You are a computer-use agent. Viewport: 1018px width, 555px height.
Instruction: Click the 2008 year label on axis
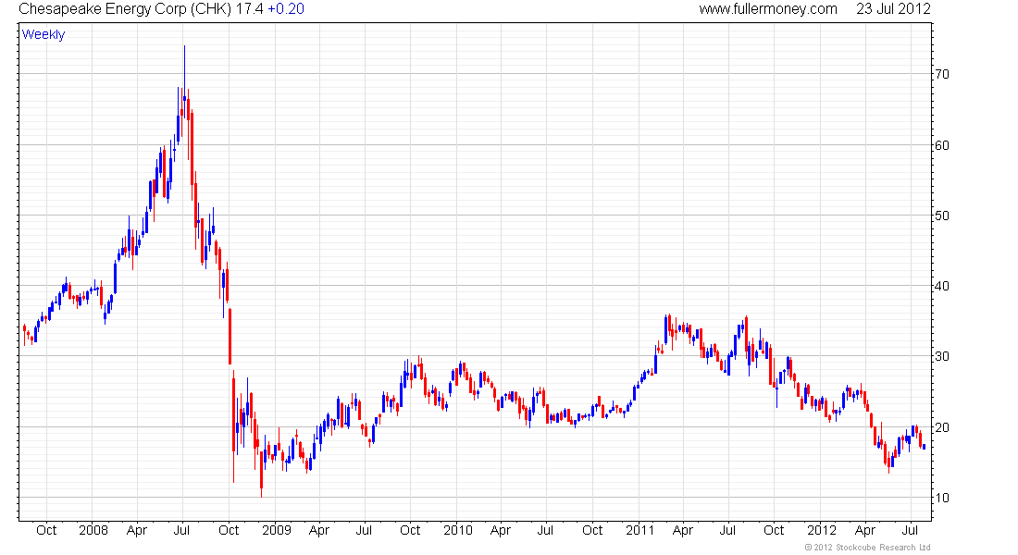point(93,530)
